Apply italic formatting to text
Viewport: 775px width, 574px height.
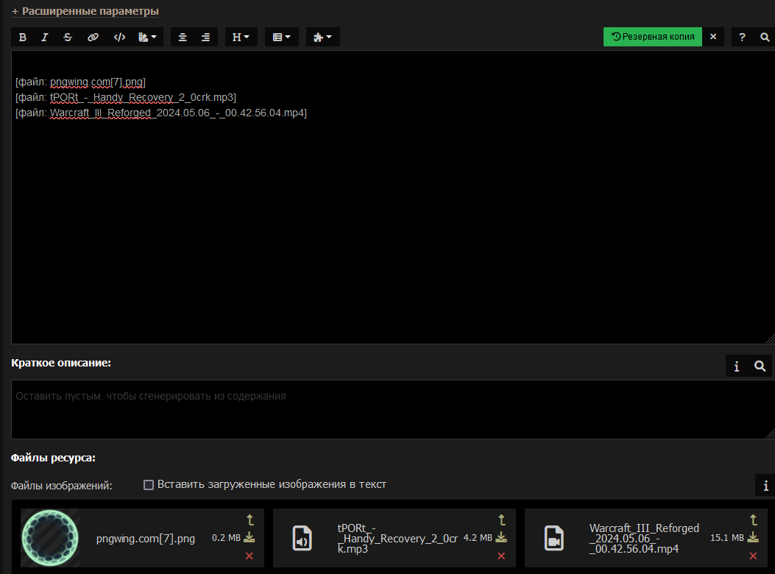click(x=44, y=37)
